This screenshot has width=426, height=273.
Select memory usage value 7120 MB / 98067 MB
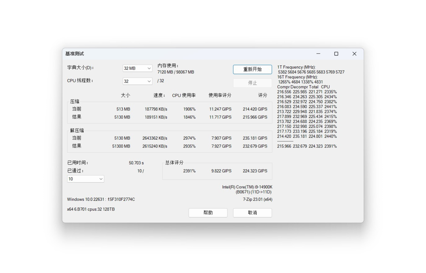coord(176,72)
